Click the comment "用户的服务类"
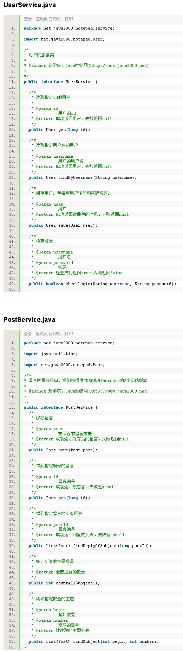Screen dimensions: 183x652 click(39, 55)
